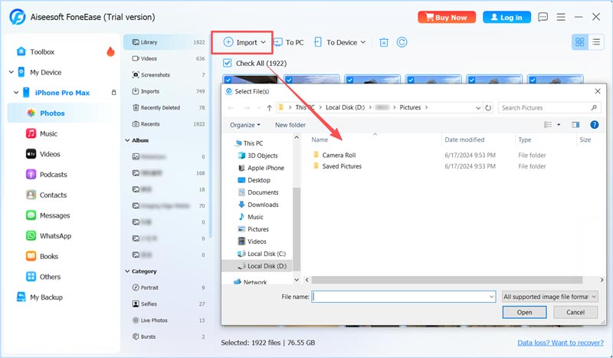The width and height of the screenshot is (613, 358).
Task: Open Data loss? Want to recover? link
Action: 561,343
